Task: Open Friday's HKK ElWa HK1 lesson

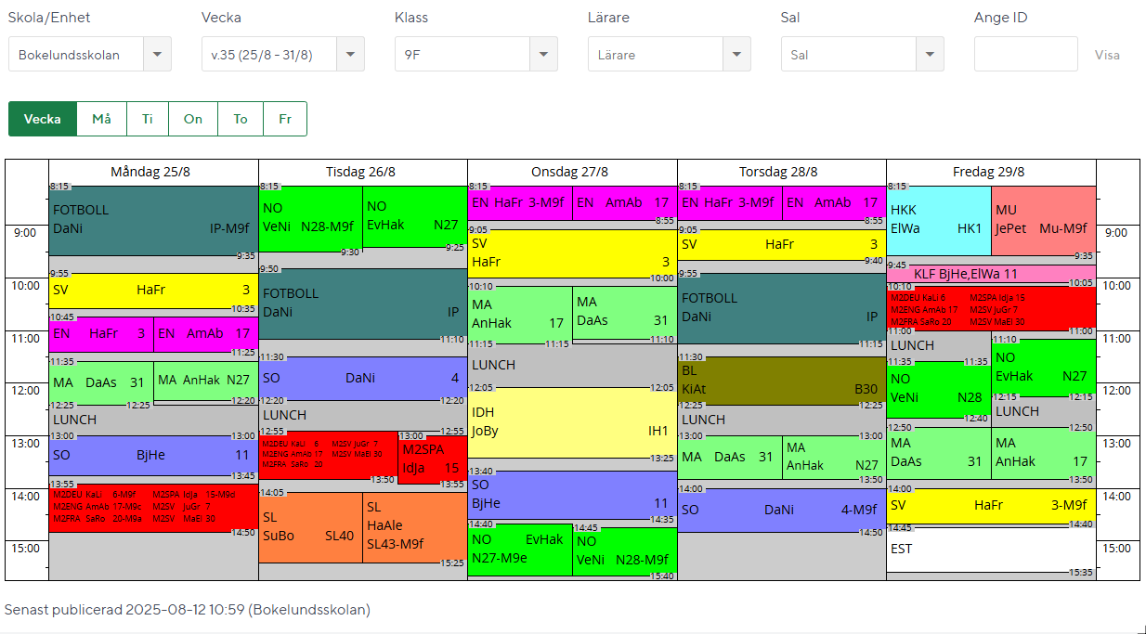Action: click(x=938, y=220)
